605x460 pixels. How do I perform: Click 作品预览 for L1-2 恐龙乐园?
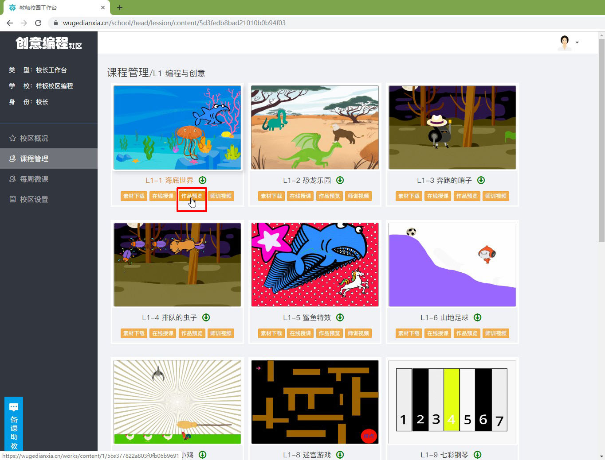coord(329,196)
